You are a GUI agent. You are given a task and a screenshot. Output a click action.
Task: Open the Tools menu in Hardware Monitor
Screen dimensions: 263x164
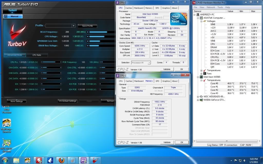pos(220,7)
